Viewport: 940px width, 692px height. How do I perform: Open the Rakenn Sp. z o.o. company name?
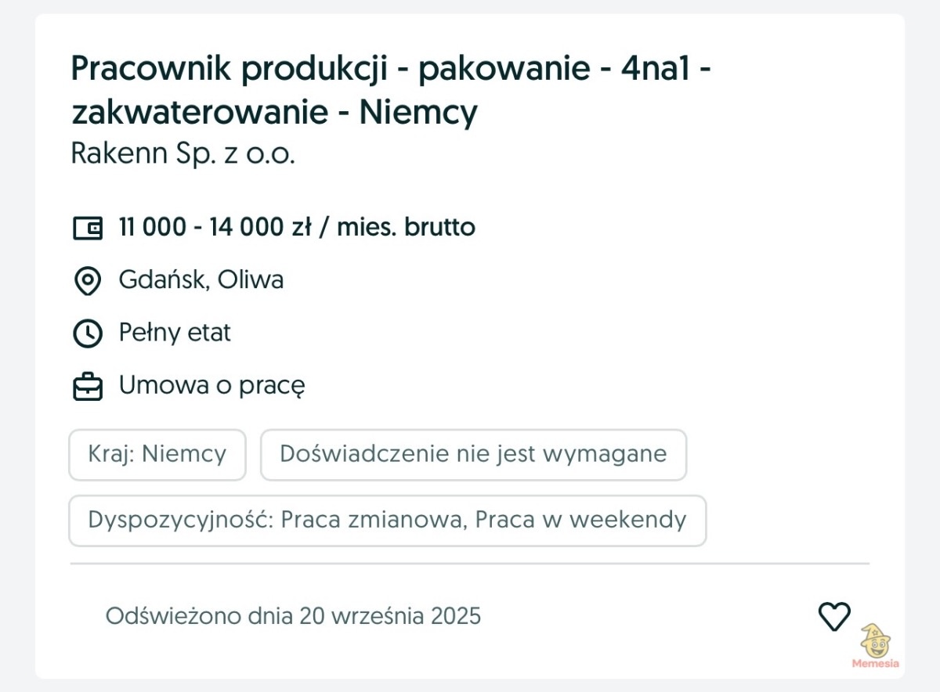click(x=183, y=154)
